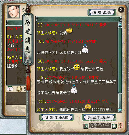
Task: Click the chat message input box
Action: point(16,98)
